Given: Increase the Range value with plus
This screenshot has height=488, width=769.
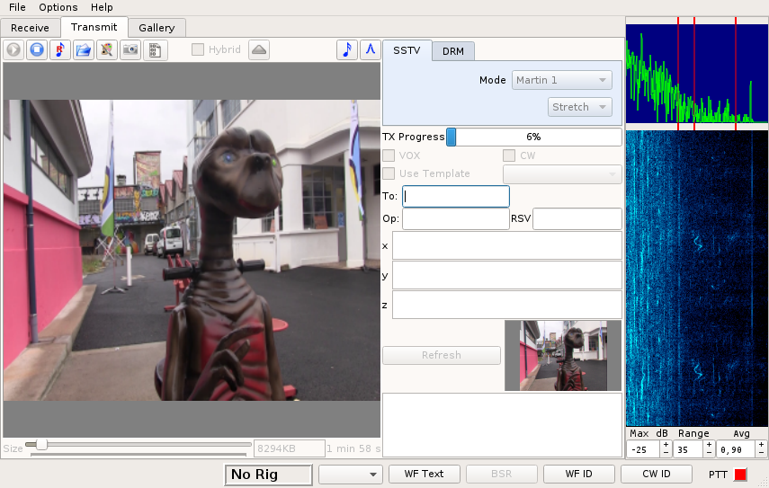Looking at the screenshot, I should pos(709,445).
